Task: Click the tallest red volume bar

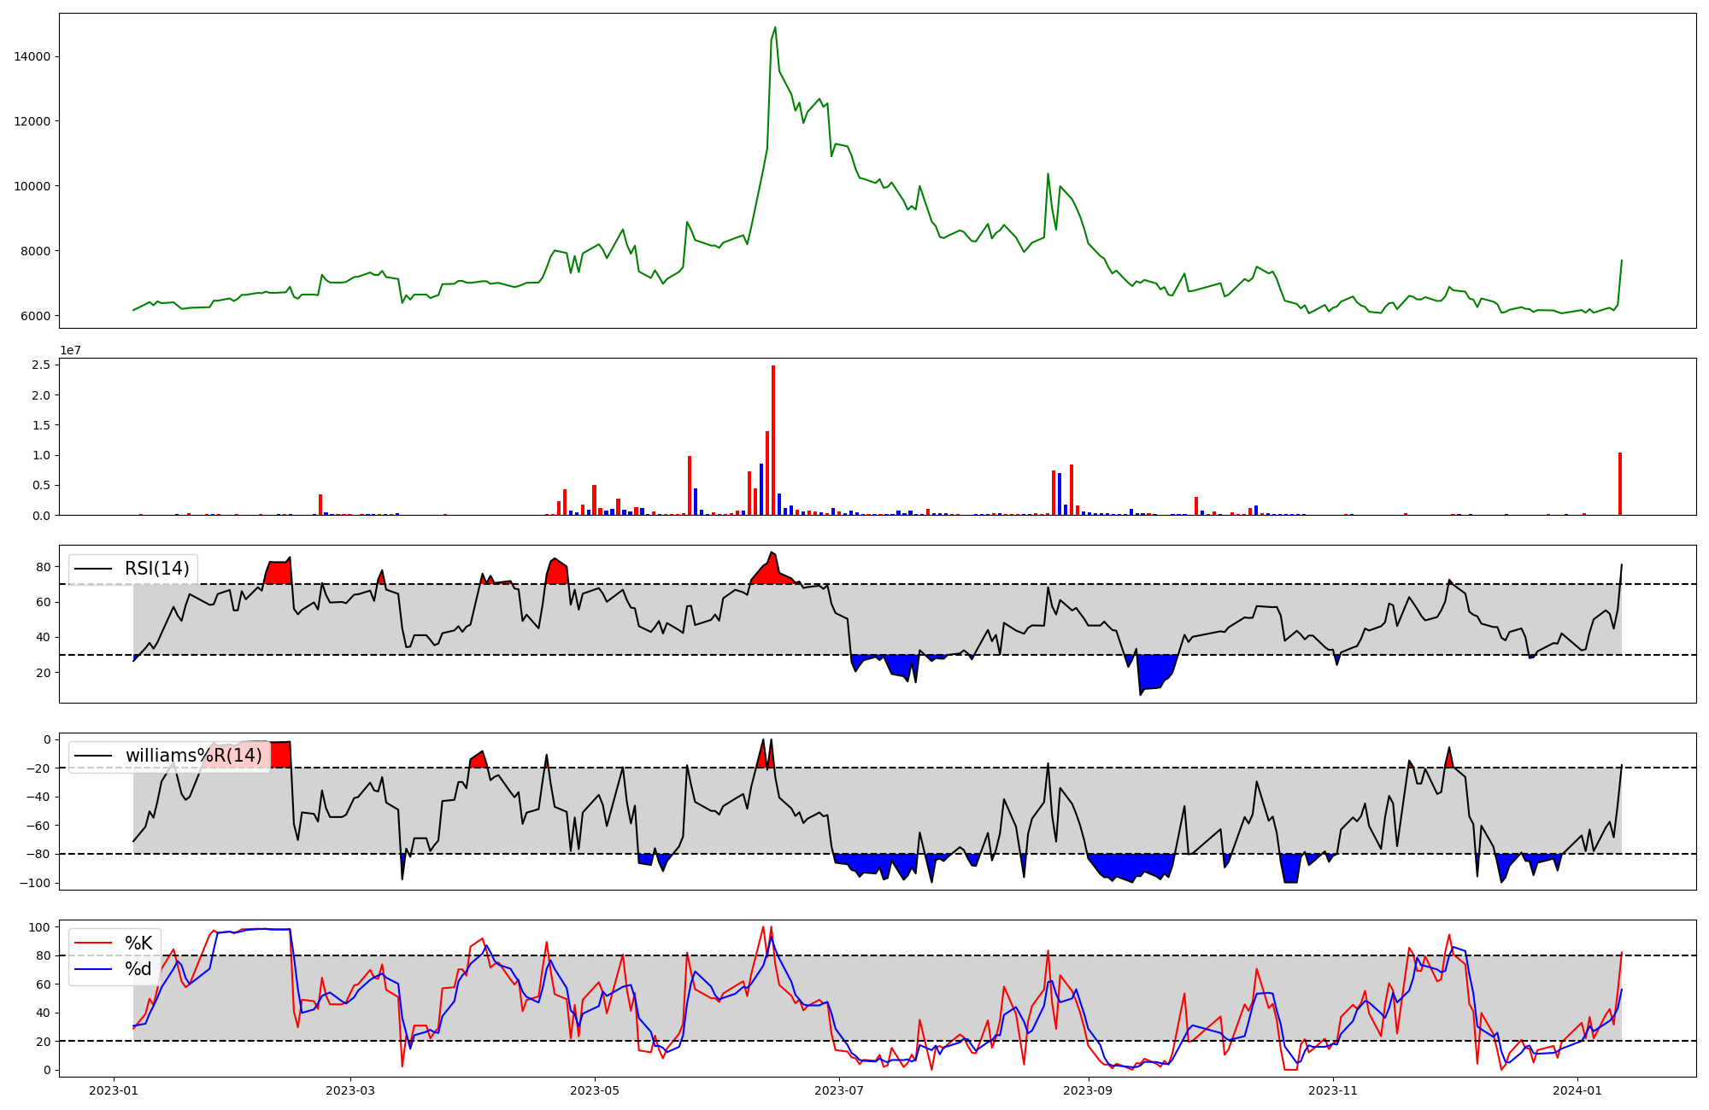Action: point(773,440)
